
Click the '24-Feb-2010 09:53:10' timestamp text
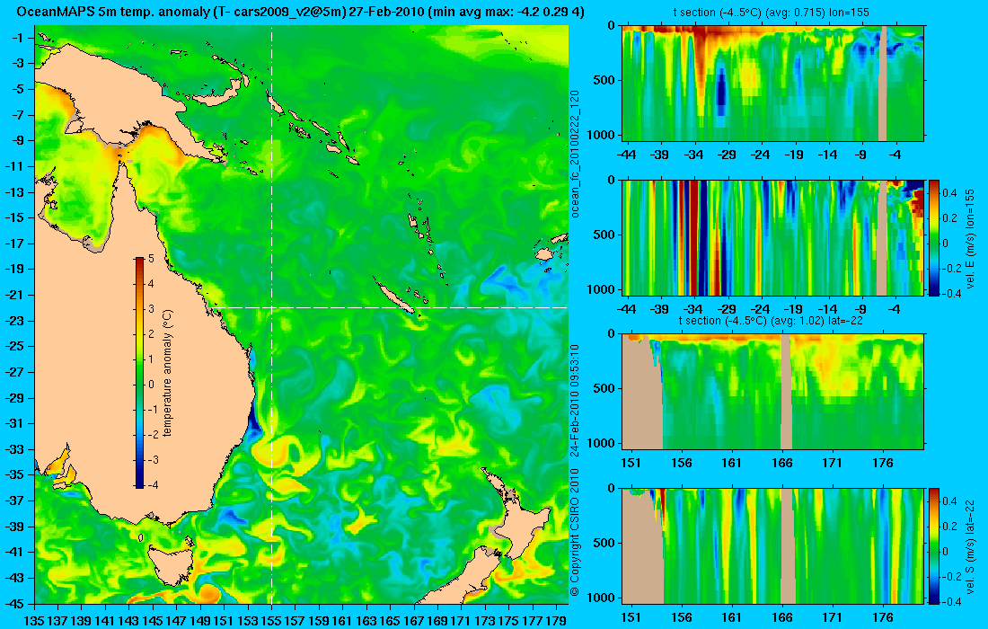(575, 400)
